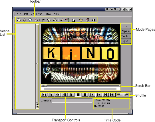This screenshot has width=155, height=122.
Task: Click the New file toolbar icon
Action: tap(19, 20)
